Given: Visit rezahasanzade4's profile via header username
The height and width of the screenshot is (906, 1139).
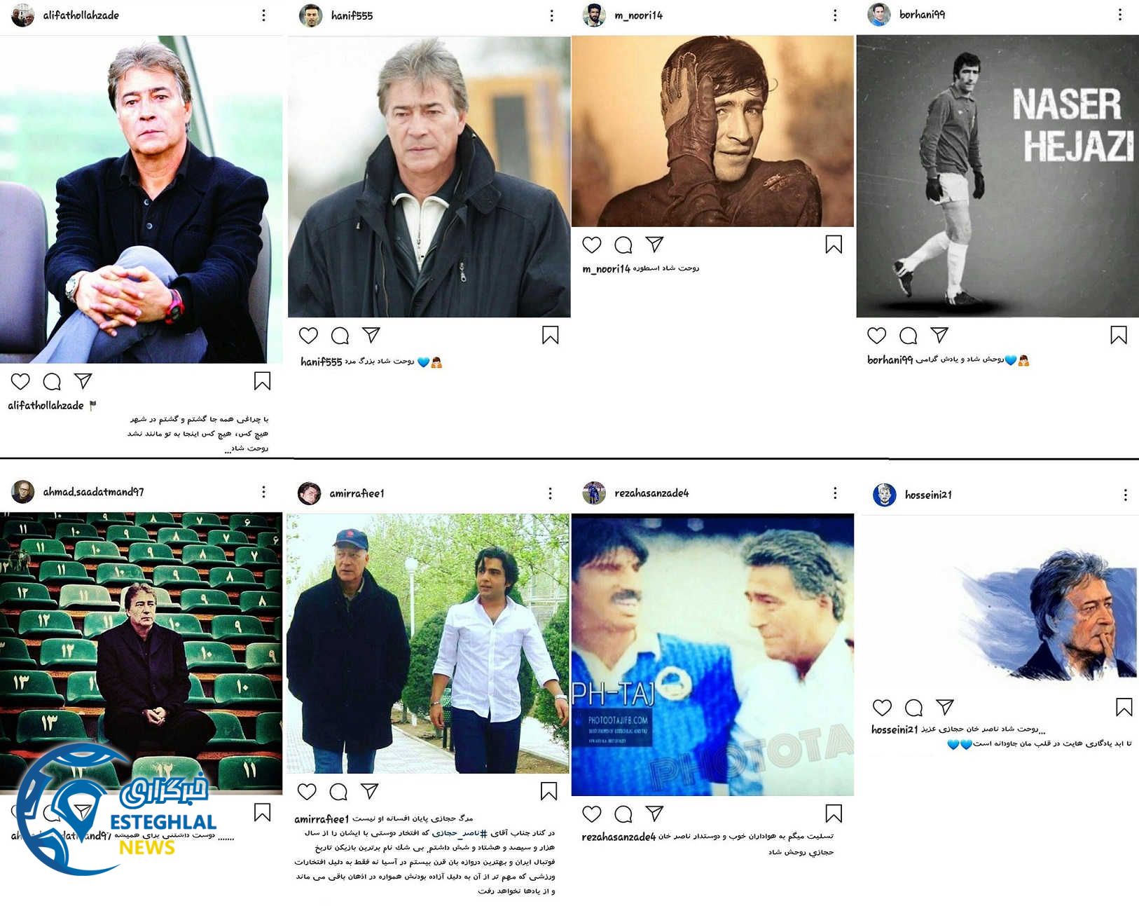Looking at the screenshot, I should [x=651, y=493].
